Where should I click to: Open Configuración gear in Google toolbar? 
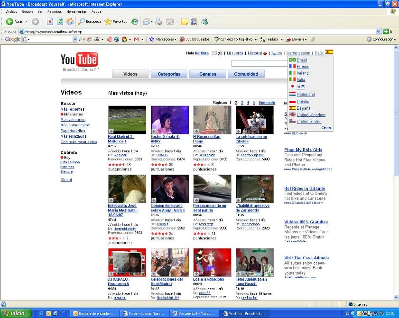click(381, 39)
